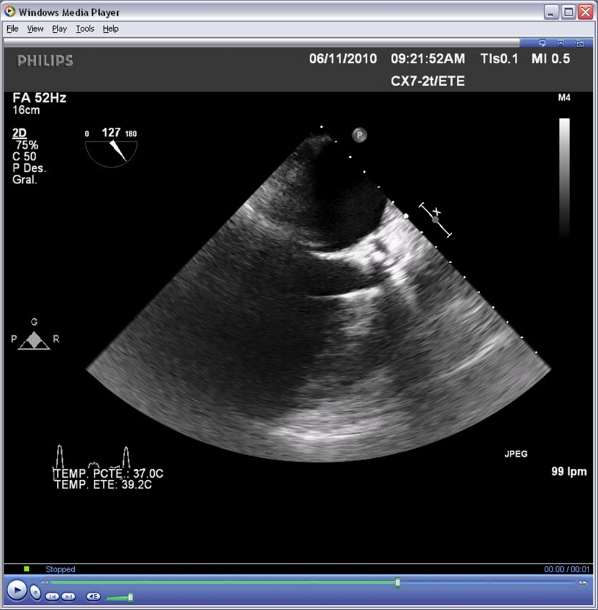
Task: Click the volume slider handle
Action: pos(130,597)
